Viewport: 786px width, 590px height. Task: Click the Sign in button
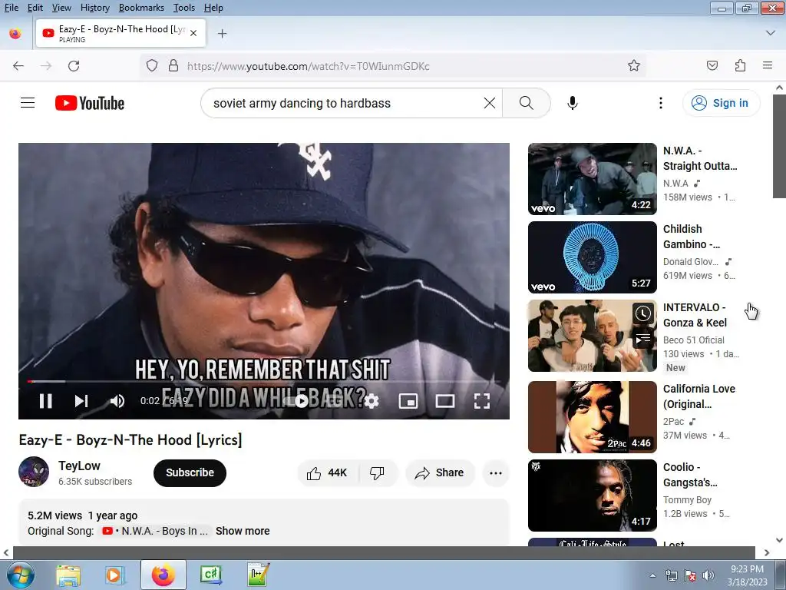pyautogui.click(x=720, y=103)
